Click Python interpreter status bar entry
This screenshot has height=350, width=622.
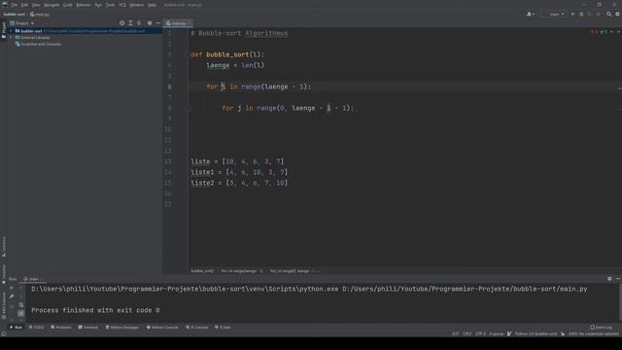coord(536,334)
